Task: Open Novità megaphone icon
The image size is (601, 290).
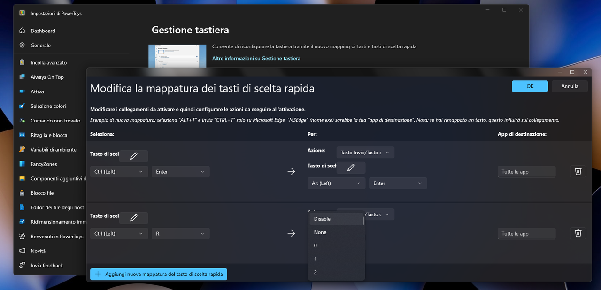Action: (22, 251)
